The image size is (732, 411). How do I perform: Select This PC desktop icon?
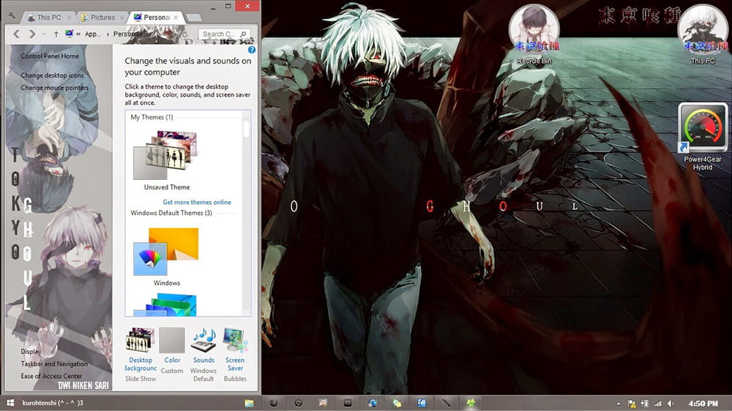click(x=703, y=31)
